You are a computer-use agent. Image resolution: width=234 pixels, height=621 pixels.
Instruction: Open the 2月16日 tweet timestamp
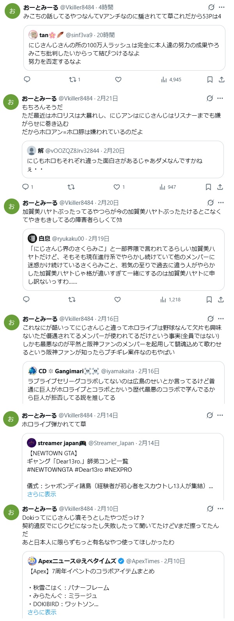[108, 319]
